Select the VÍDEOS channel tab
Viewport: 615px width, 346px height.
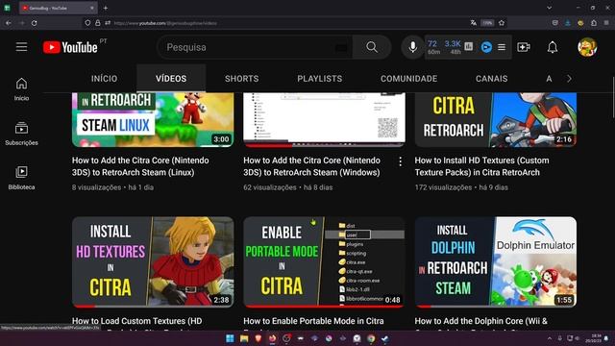(x=171, y=79)
